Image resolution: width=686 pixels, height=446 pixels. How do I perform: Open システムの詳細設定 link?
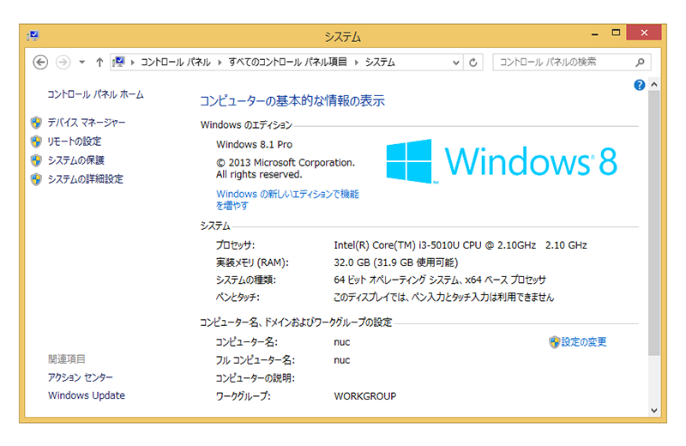(85, 179)
